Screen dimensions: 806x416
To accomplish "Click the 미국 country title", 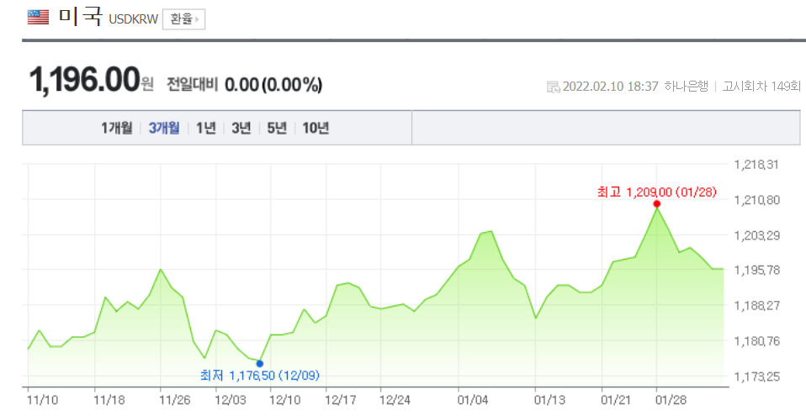I will (x=80, y=17).
